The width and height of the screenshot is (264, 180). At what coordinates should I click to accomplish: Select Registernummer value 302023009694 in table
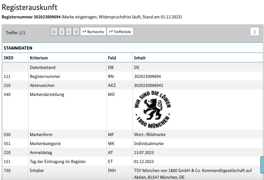pos(147,76)
